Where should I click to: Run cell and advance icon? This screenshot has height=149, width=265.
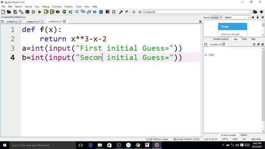click(x=52, y=12)
